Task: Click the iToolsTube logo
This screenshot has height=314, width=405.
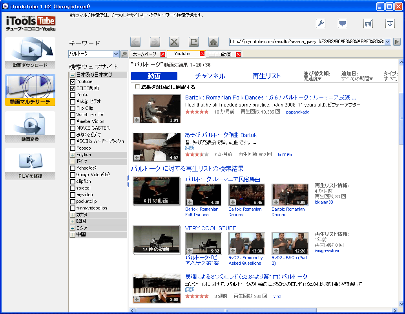Action: pos(31,23)
